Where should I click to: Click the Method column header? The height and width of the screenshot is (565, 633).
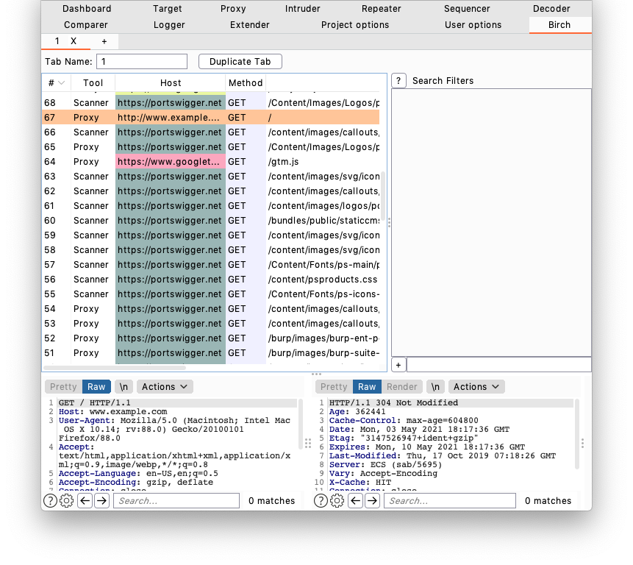(246, 83)
